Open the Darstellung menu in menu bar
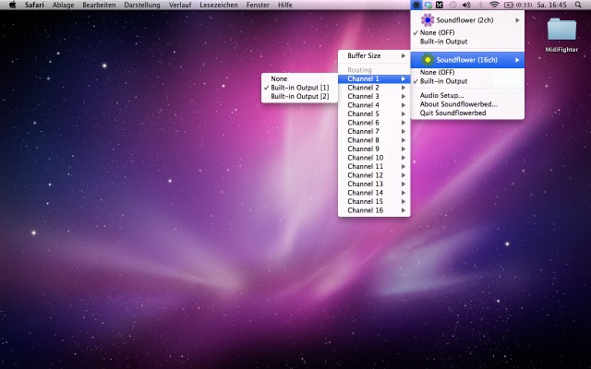 [x=141, y=5]
